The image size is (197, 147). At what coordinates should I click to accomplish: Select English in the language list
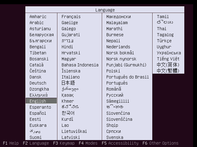point(41,101)
